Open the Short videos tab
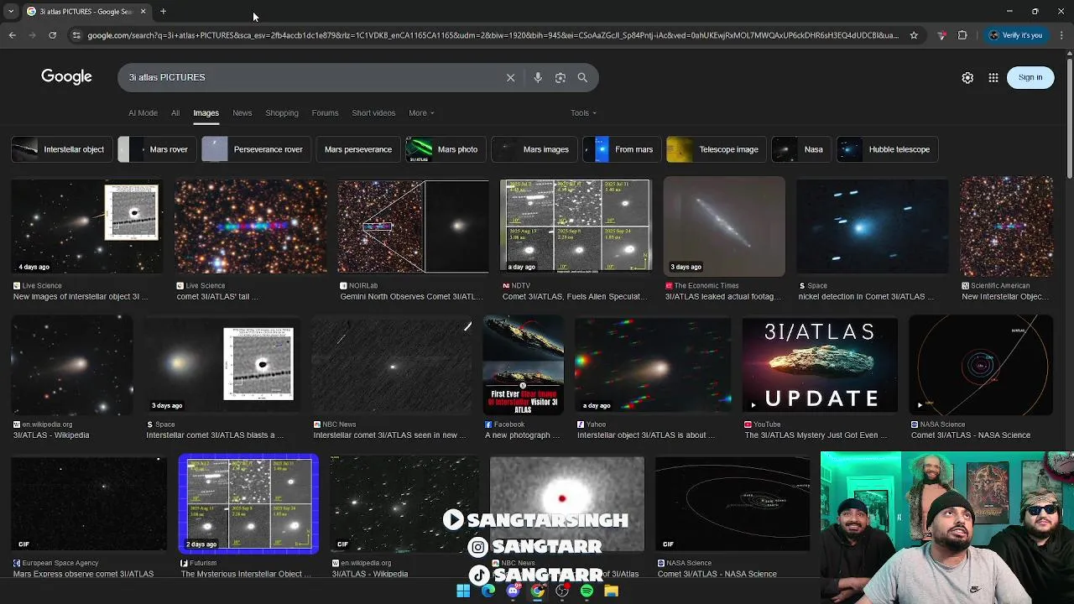 tap(373, 113)
